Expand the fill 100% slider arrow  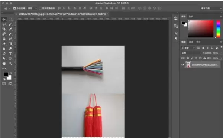coord(221,58)
